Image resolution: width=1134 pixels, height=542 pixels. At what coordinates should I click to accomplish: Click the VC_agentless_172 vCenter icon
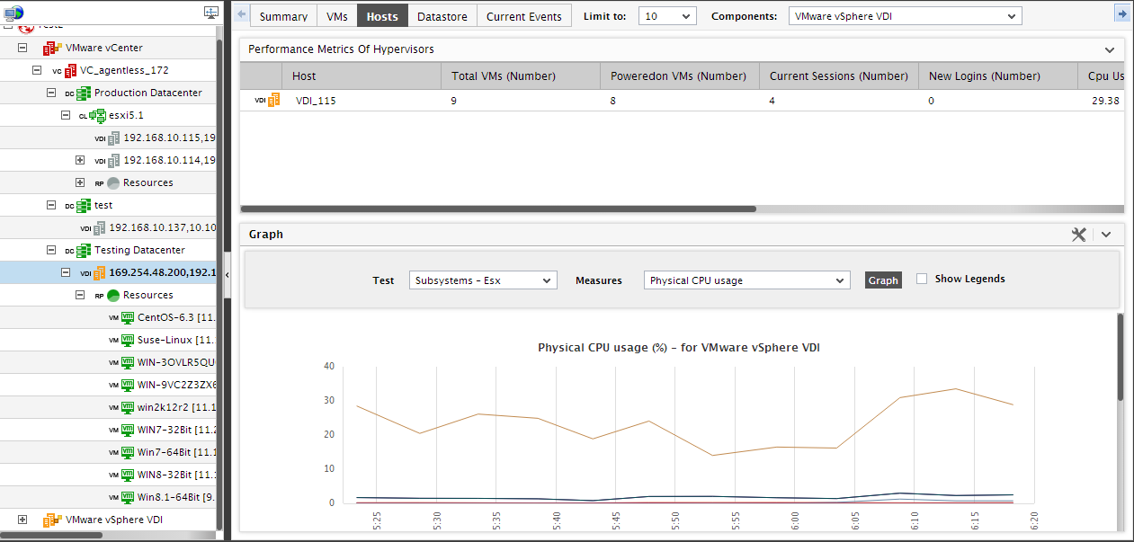click(x=70, y=70)
